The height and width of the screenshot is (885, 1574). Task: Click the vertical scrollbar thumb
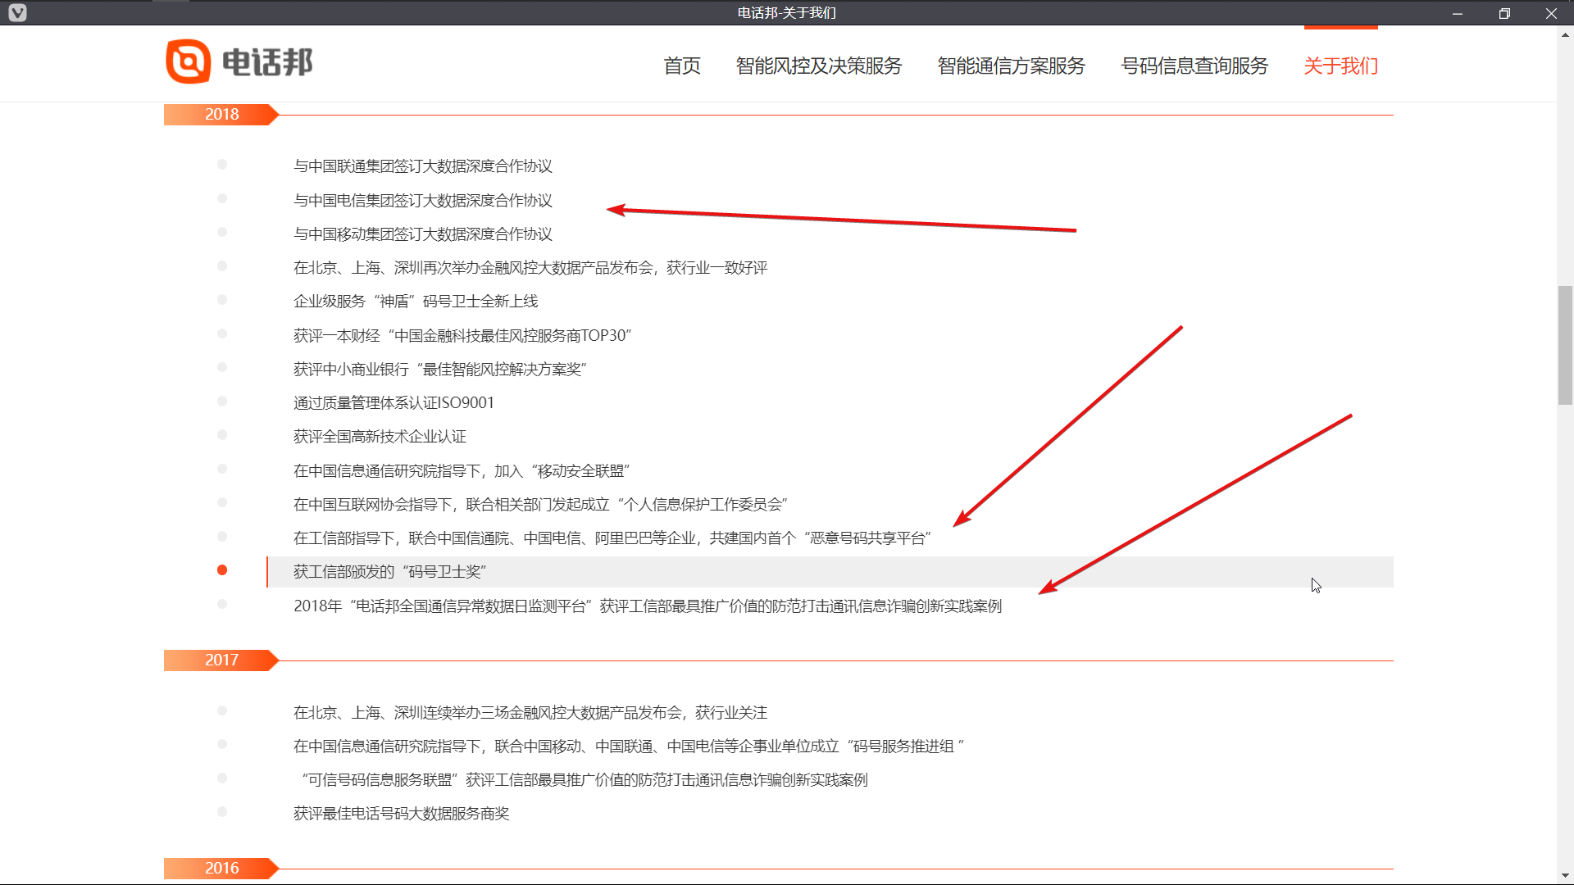point(1565,344)
